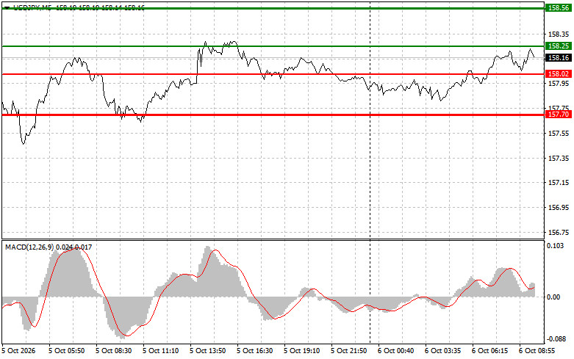Click the MACD -0.088 scale value
This screenshot has height=359, width=574.
point(556,339)
